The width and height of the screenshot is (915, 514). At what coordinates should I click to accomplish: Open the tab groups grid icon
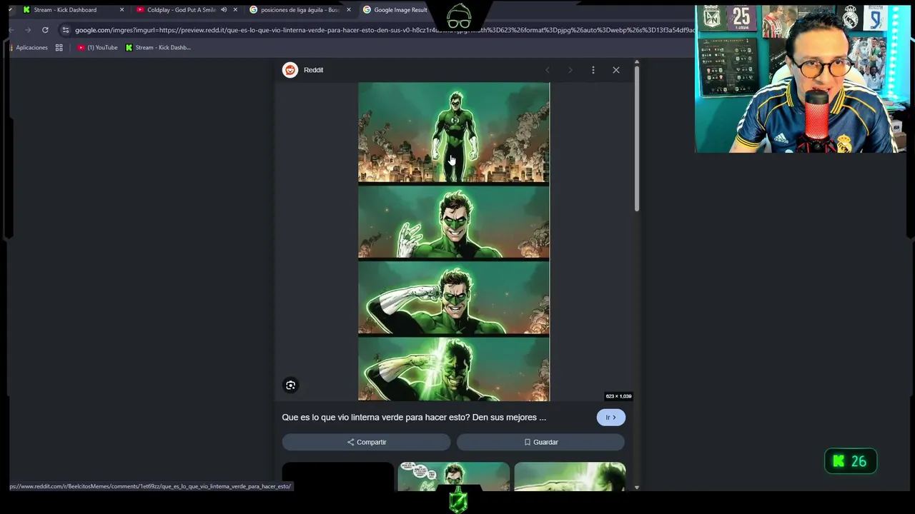pyautogui.click(x=59, y=48)
